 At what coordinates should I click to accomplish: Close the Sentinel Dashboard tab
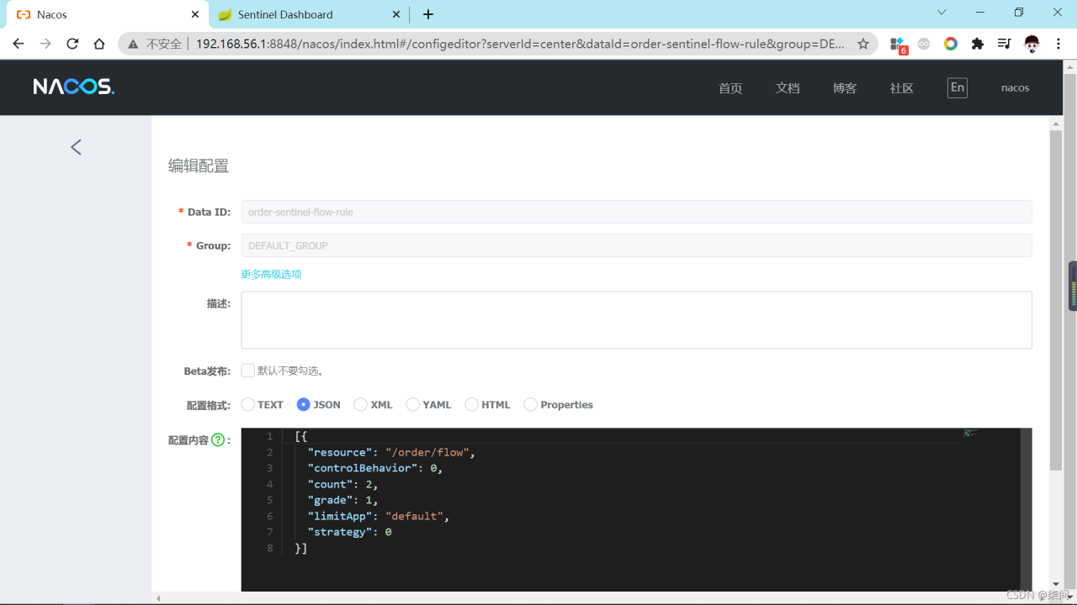(396, 14)
